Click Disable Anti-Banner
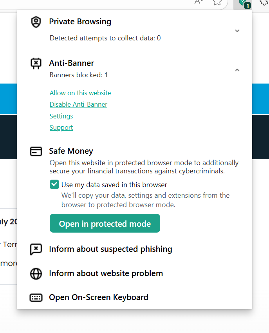 [78, 104]
